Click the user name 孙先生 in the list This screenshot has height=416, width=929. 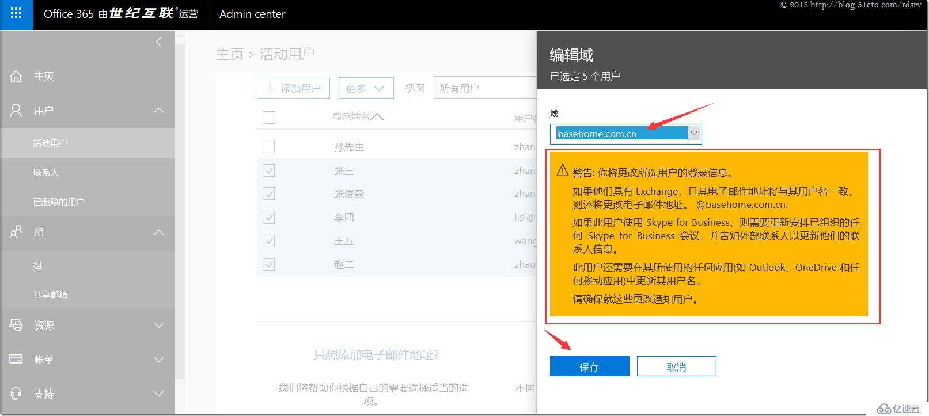coord(349,147)
